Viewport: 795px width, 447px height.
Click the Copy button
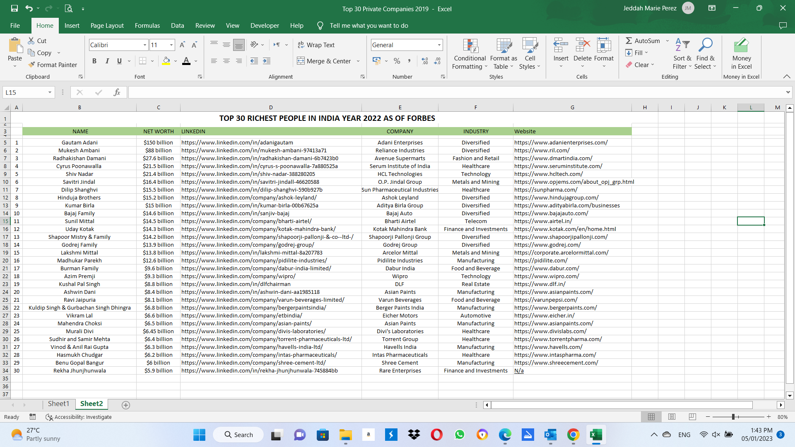click(x=39, y=53)
